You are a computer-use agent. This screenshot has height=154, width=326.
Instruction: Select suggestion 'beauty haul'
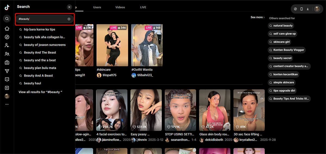32,83
